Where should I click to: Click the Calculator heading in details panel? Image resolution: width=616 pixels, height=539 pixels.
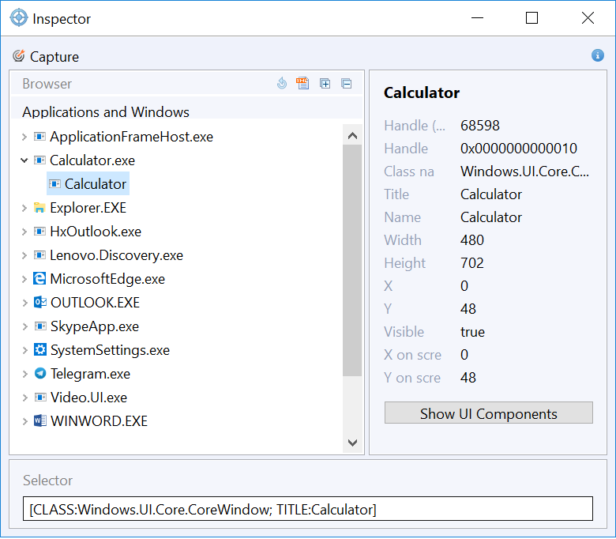point(422,92)
